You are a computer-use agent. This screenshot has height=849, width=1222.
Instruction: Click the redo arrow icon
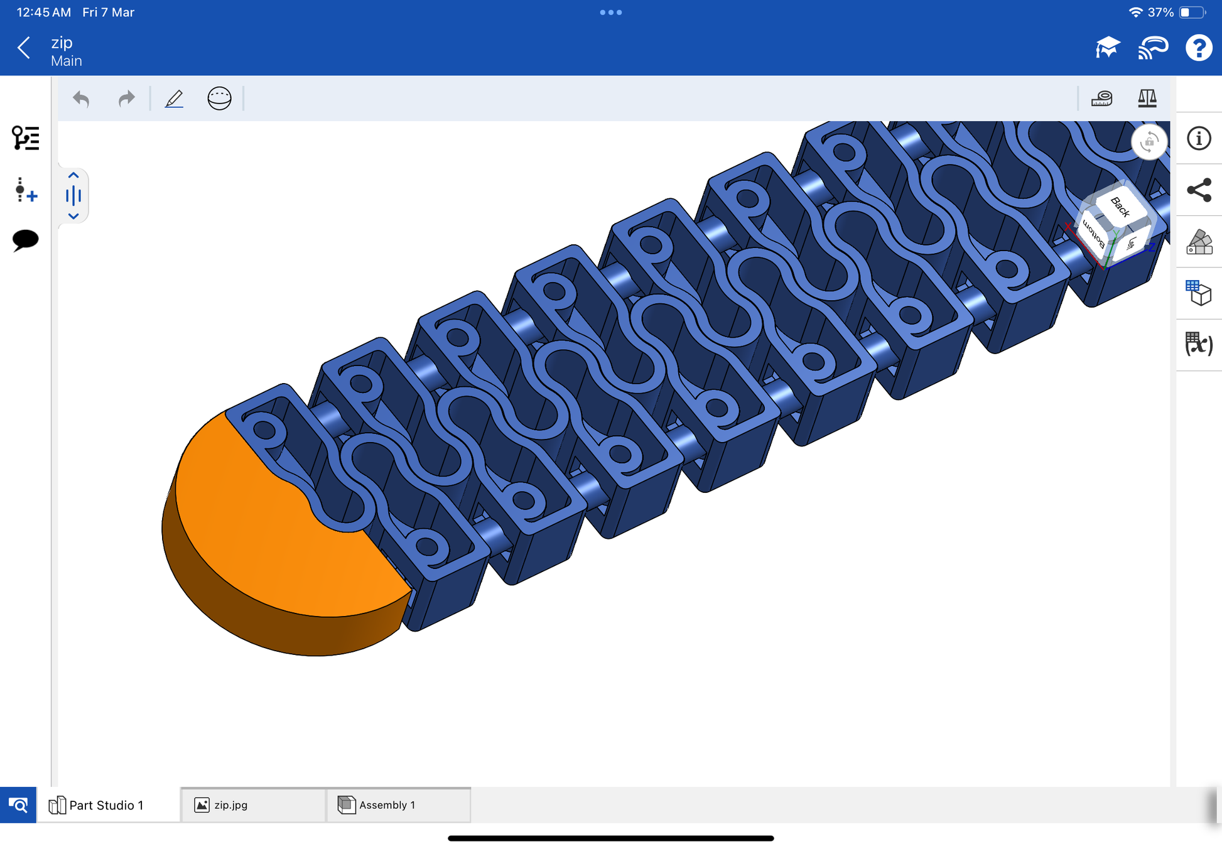(x=126, y=99)
